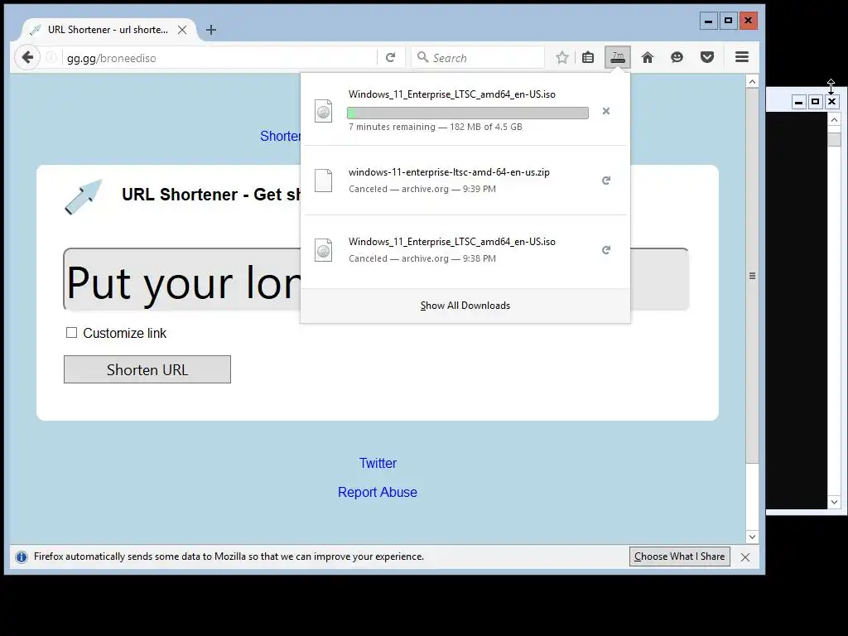
Task: Click the arrow logo of URL Shortener
Action: [84, 197]
